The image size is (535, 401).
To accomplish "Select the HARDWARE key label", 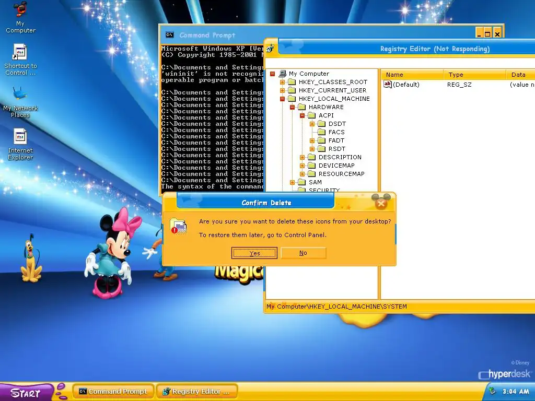I will (x=326, y=107).
